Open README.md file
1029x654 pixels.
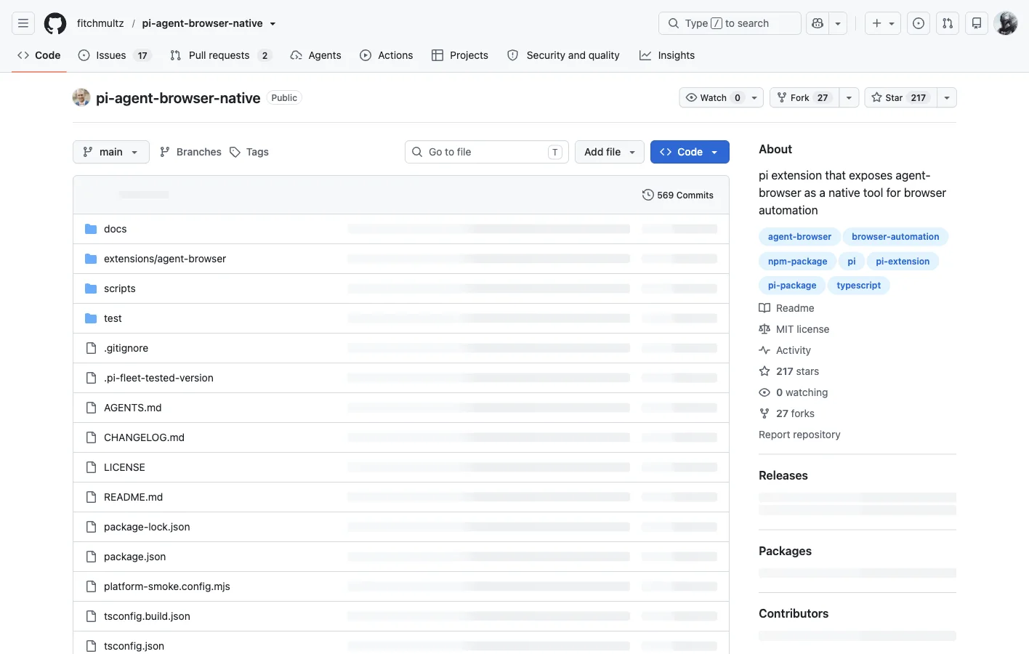coord(133,497)
